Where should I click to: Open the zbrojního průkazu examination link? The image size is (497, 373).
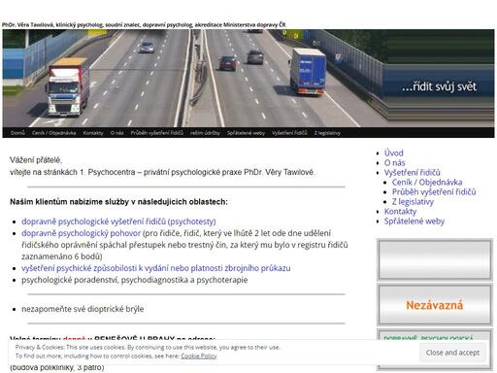pyautogui.click(x=156, y=268)
